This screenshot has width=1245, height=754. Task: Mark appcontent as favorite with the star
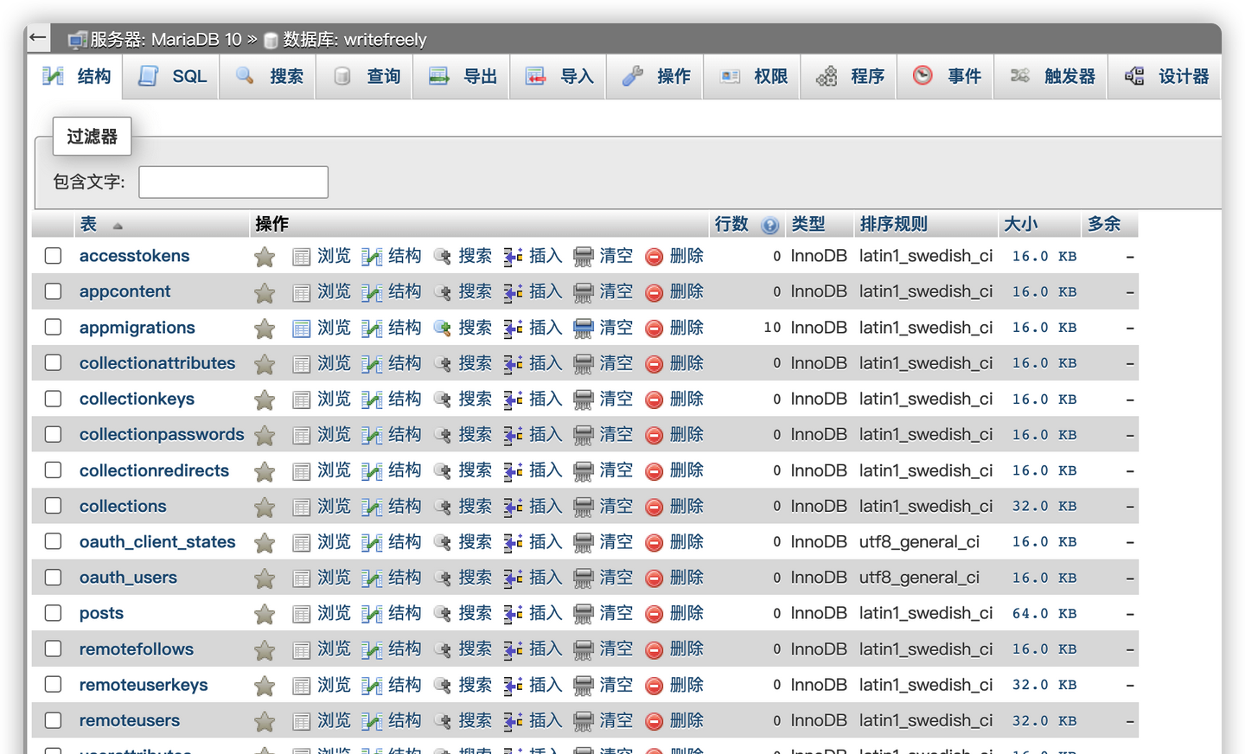(265, 291)
